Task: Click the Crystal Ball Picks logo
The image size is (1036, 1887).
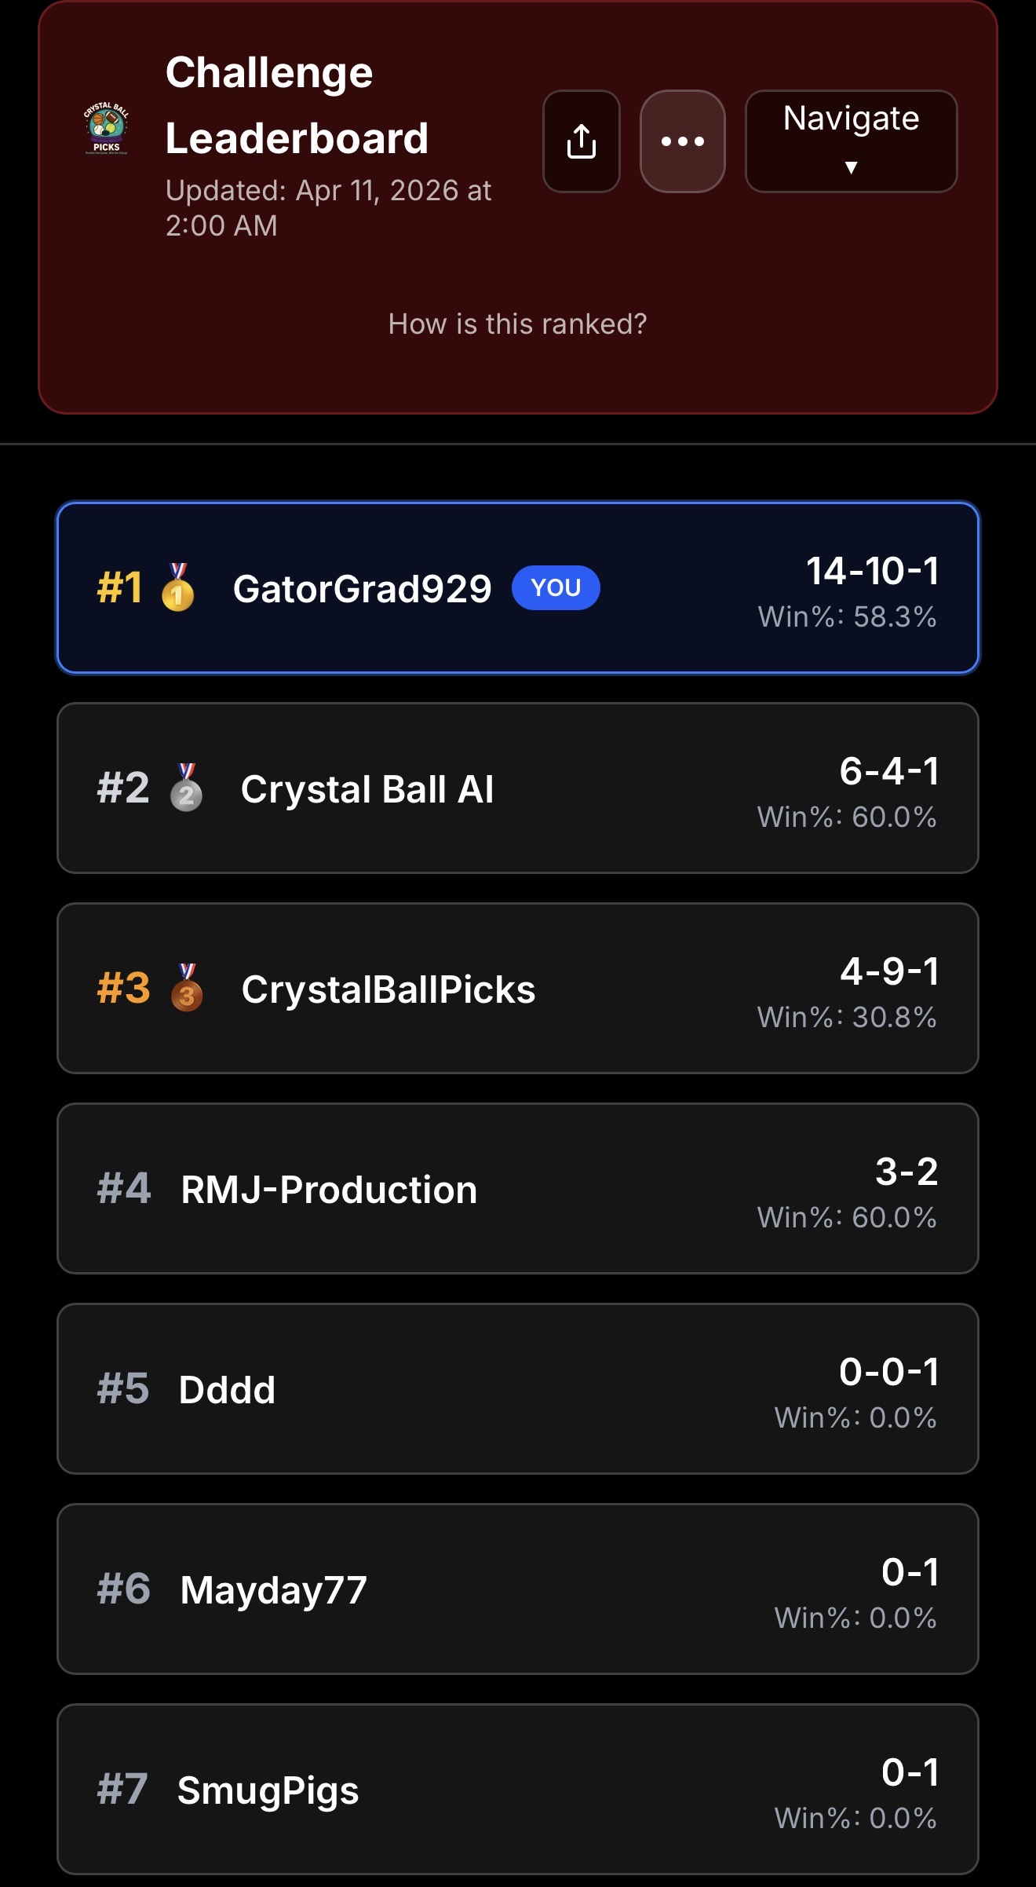Action: [106, 130]
